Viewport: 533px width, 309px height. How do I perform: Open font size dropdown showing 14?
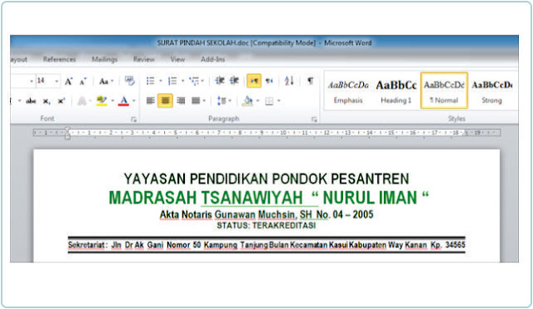[57, 81]
